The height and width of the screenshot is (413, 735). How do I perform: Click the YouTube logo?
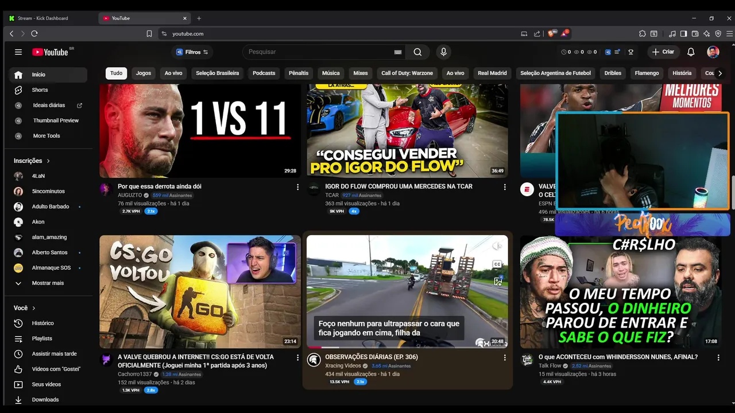(51, 52)
